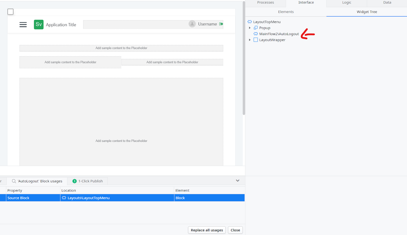Click the green 1-Click Publish status badge
407x235 pixels.
(75, 181)
